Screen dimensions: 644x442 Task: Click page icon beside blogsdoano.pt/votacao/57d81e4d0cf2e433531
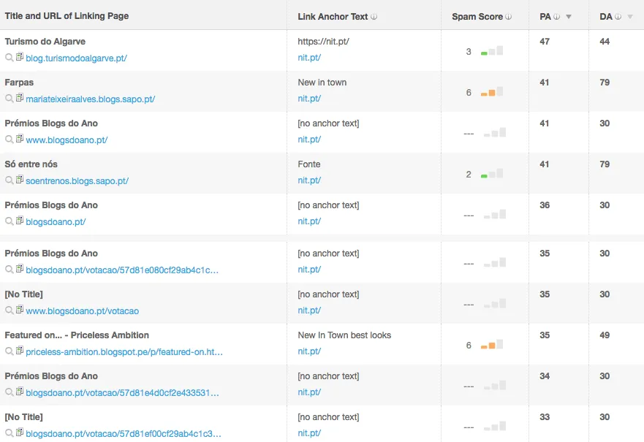pos(20,392)
